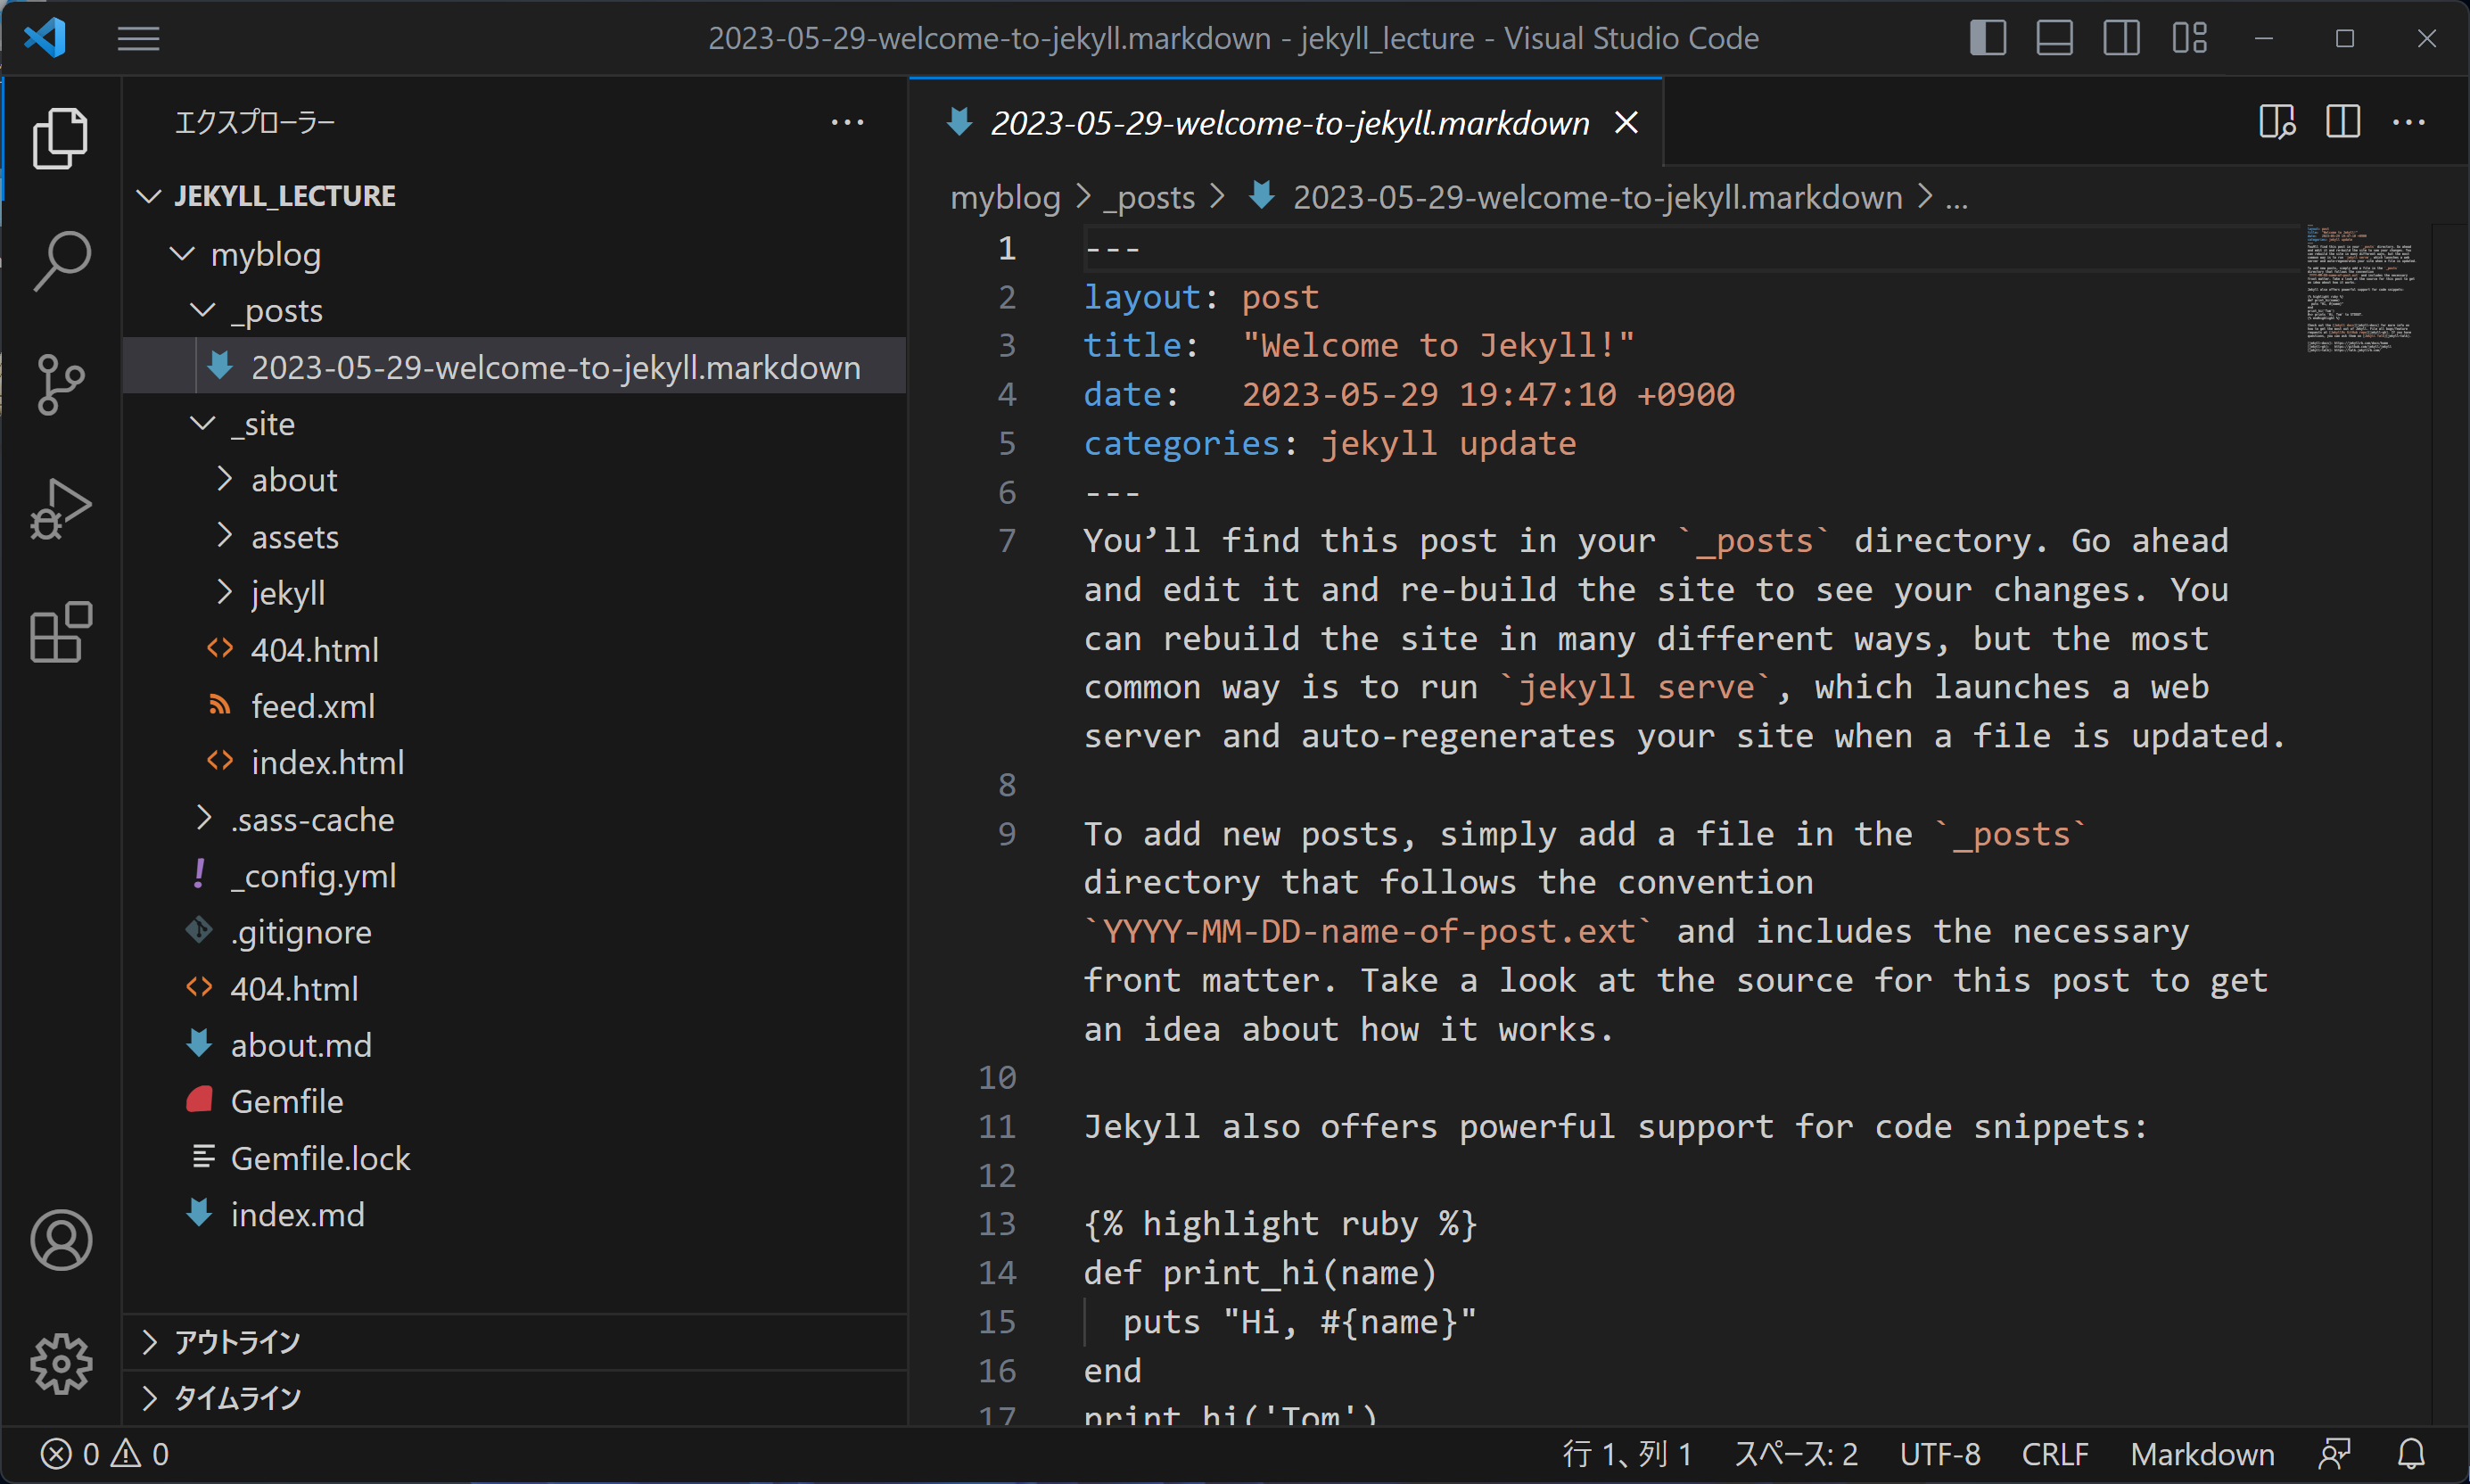The image size is (2470, 1484).
Task: Click the {% highlight ruby %} line
Action: click(x=1280, y=1224)
